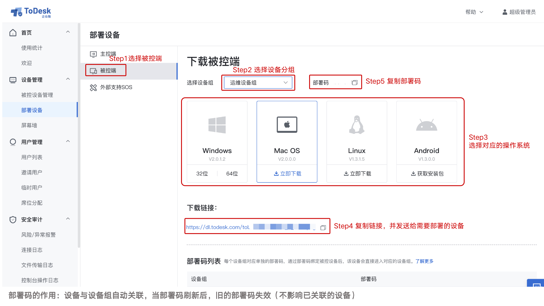The height and width of the screenshot is (306, 544).
Task: Click the ToDesk logo
Action: (31, 12)
